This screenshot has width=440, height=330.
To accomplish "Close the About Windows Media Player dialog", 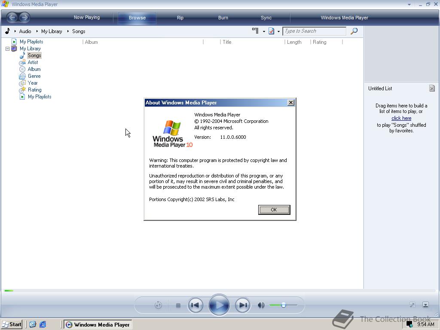I will coord(291,103).
